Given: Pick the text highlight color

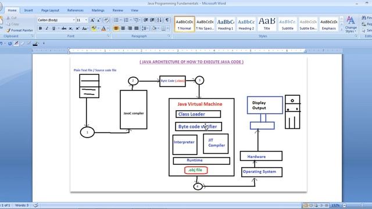Looking at the screenshot, I should tap(94, 28).
